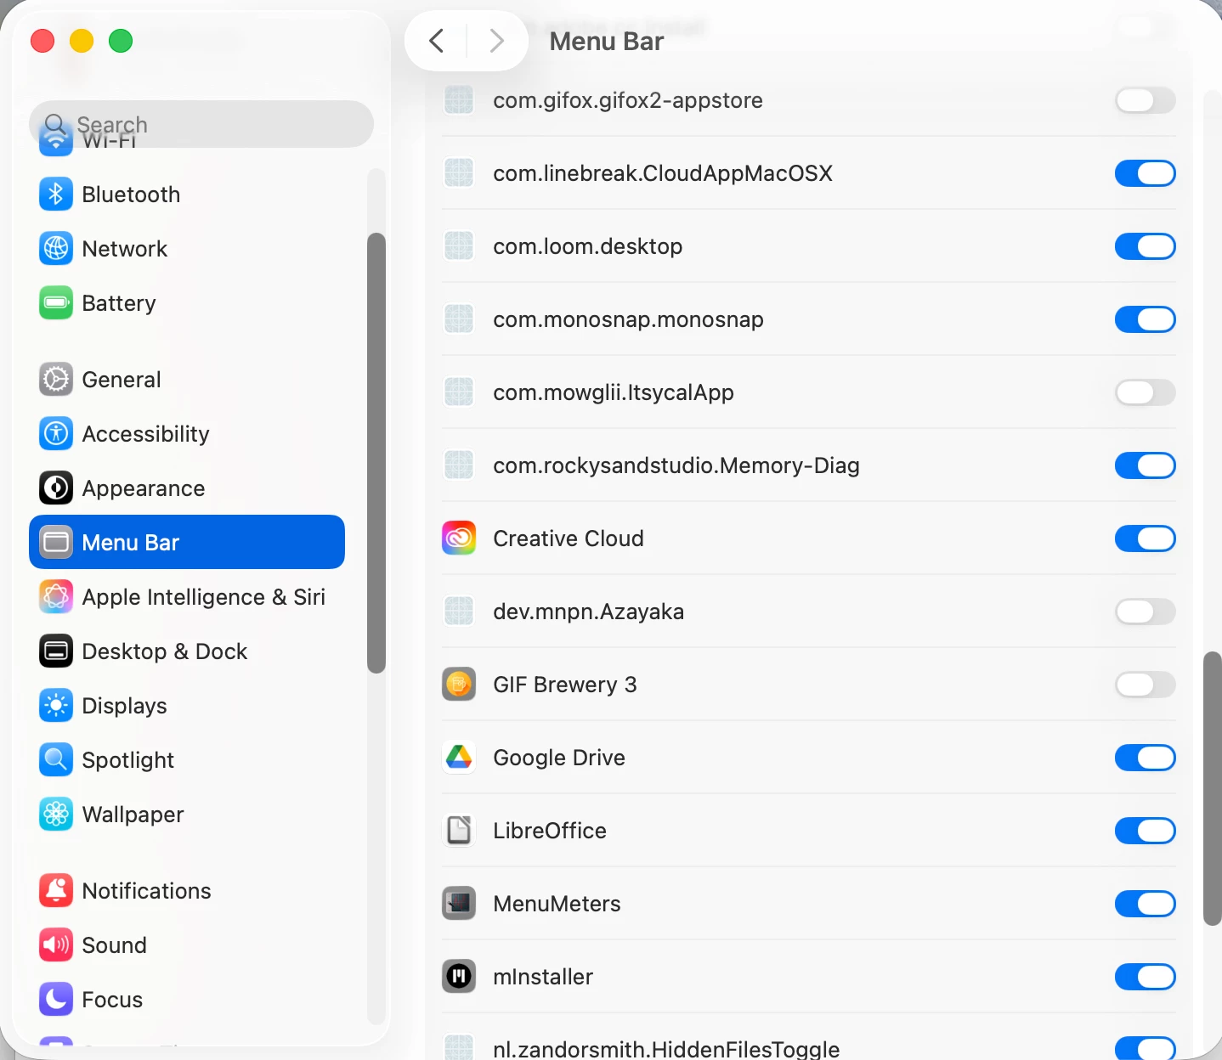Click the com.gifox.gifox2-appstore label
Viewport: 1222px width, 1060px height.
click(628, 100)
